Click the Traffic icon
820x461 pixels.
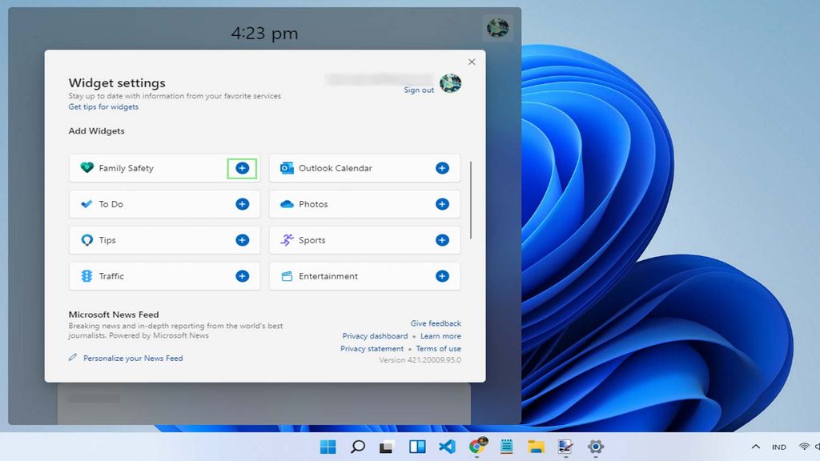86,276
